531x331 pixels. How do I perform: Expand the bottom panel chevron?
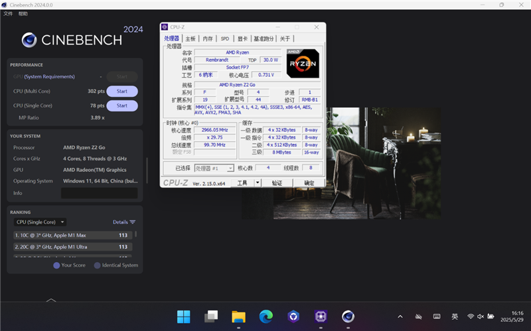tap(51, 300)
